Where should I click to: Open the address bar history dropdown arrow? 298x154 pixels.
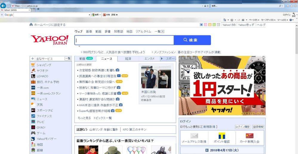203,6
